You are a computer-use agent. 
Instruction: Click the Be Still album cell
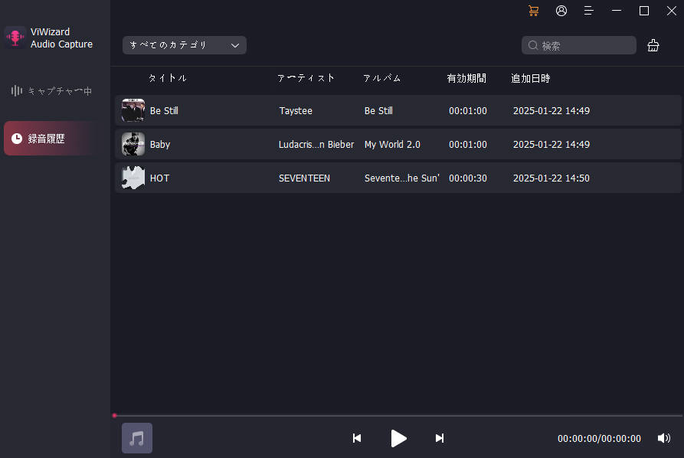[x=378, y=111]
